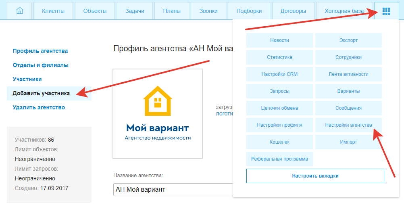Screen dimensions: 404x207
Task: Open the Кошелек menu entry
Action: (x=279, y=142)
